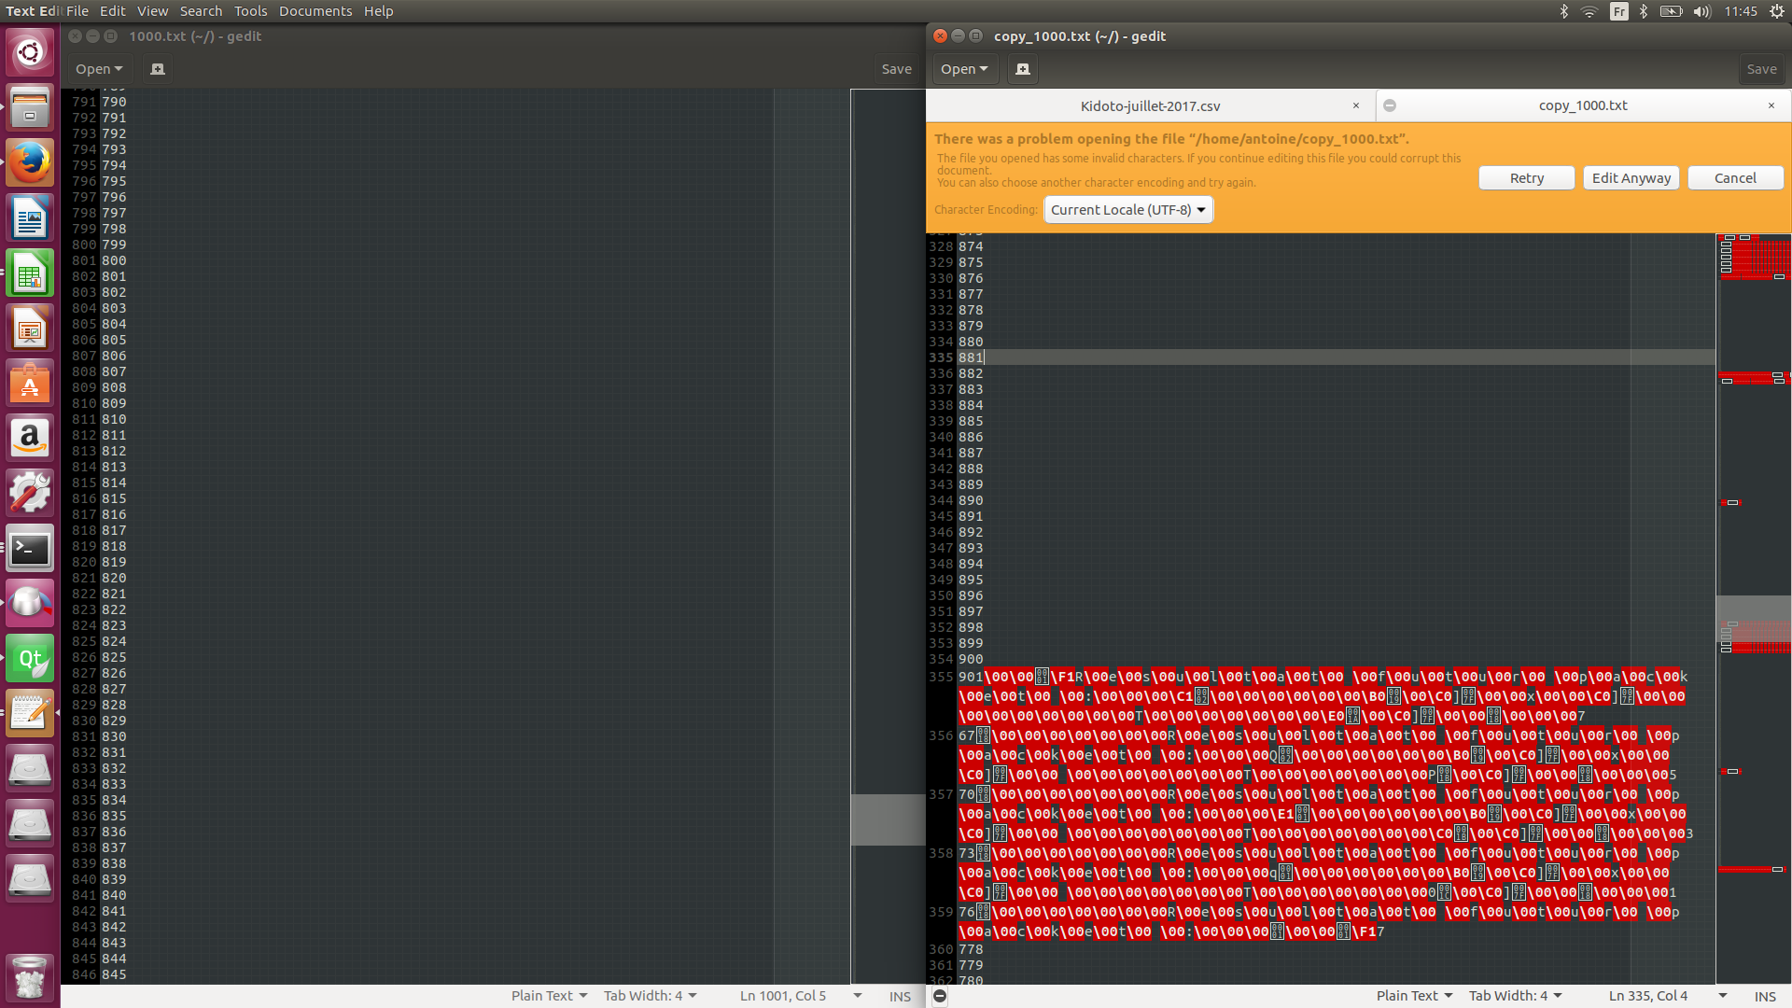Open the Trash from the launcher

tap(30, 977)
